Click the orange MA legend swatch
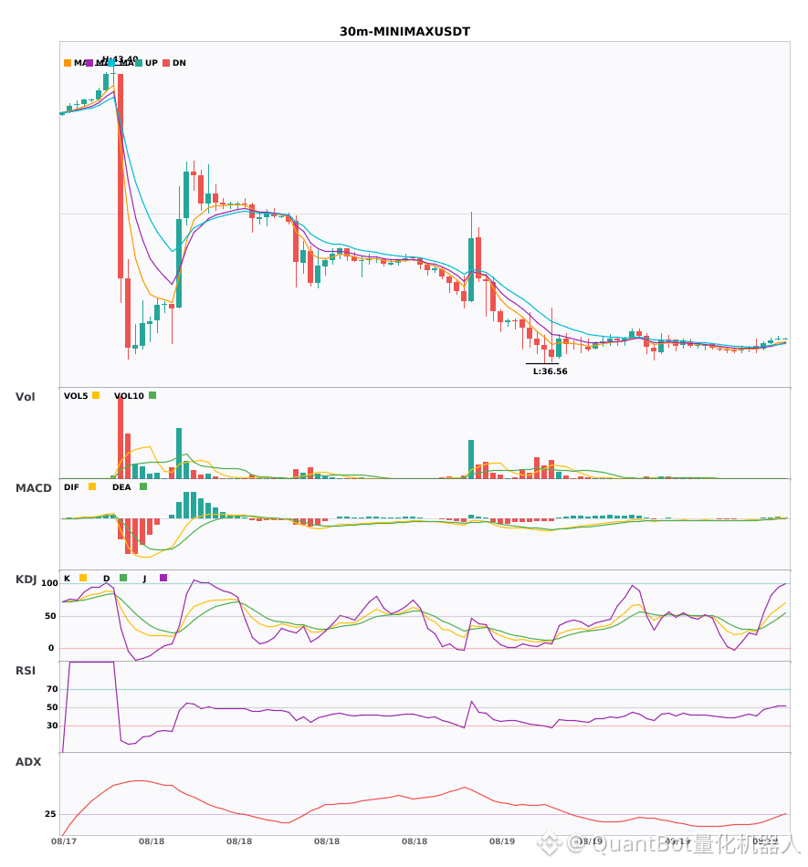Viewport: 808px width, 867px height. point(68,63)
